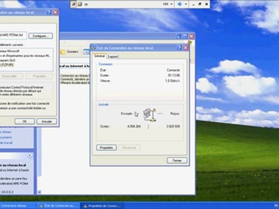Click the network icon in État de Connexion title bar

(x=93, y=48)
